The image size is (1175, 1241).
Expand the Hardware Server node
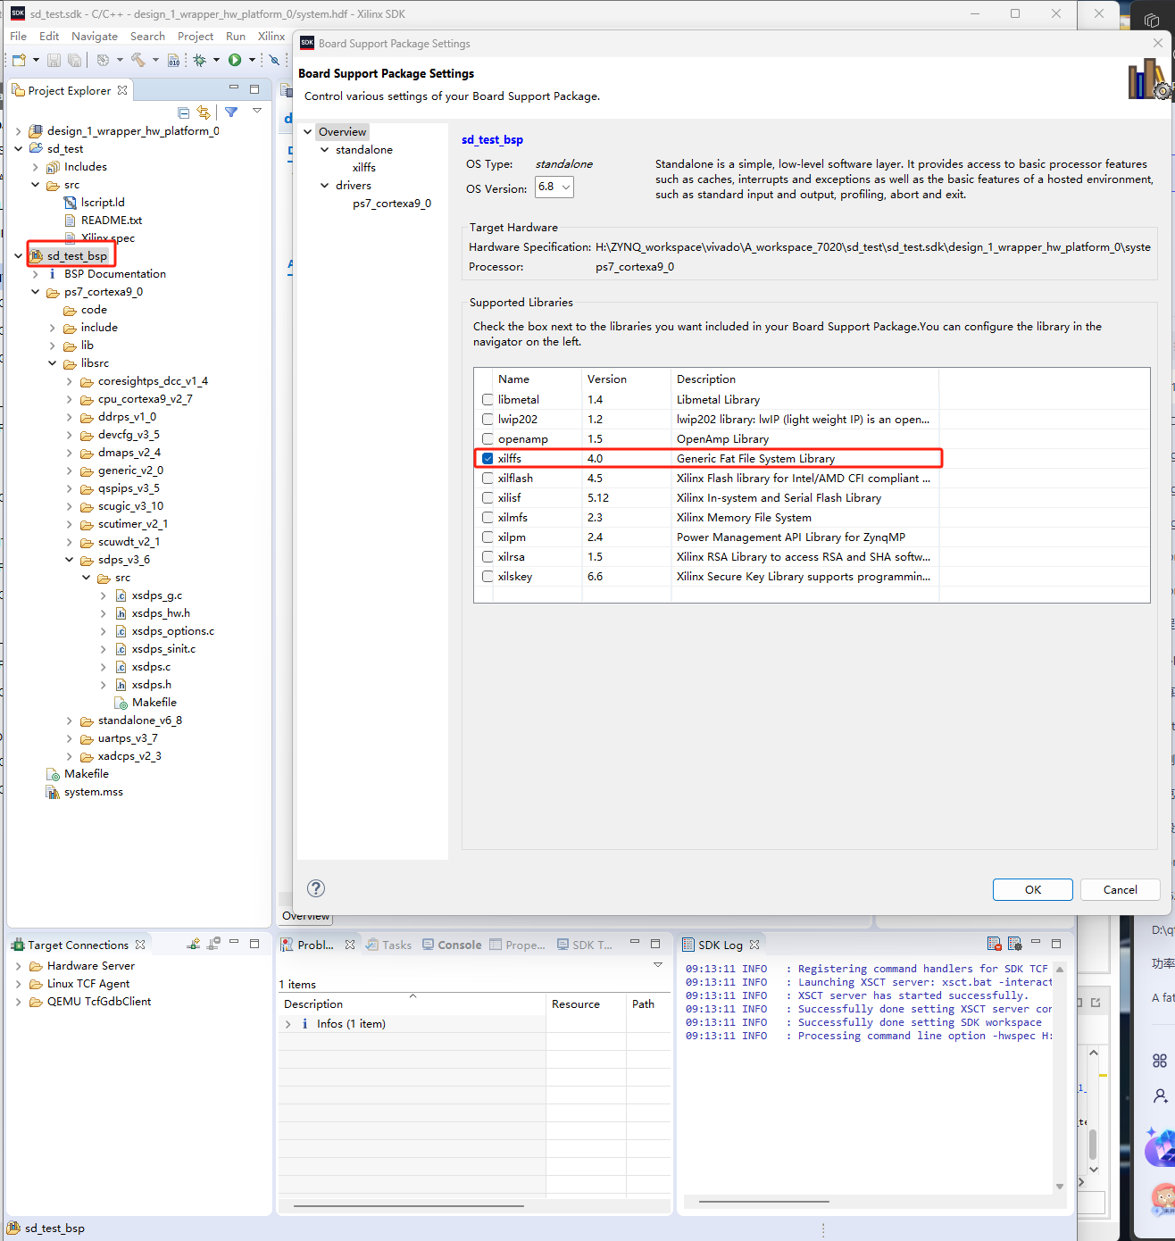point(19,966)
